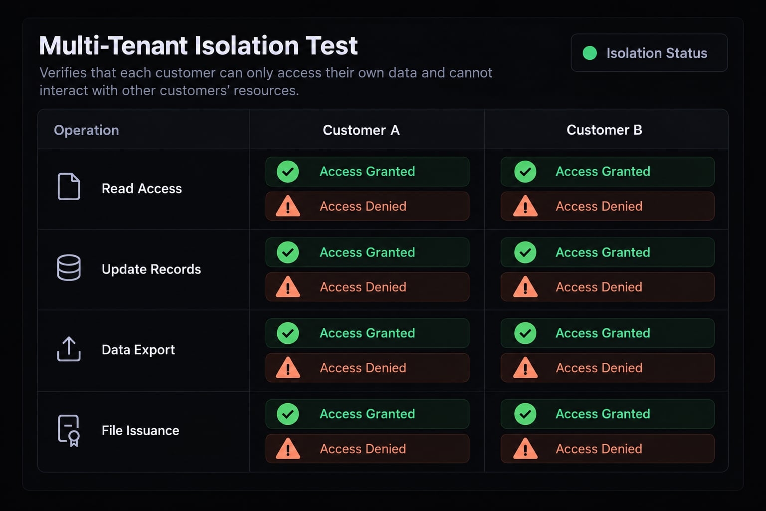Click Customer B Data Export green checkmark

(525, 333)
